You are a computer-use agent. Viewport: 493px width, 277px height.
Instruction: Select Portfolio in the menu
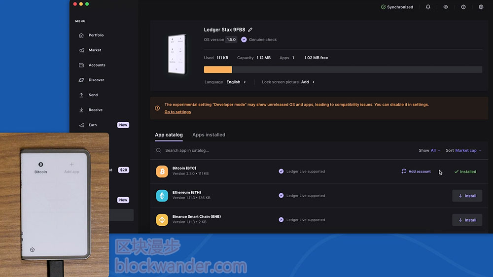[x=96, y=35]
